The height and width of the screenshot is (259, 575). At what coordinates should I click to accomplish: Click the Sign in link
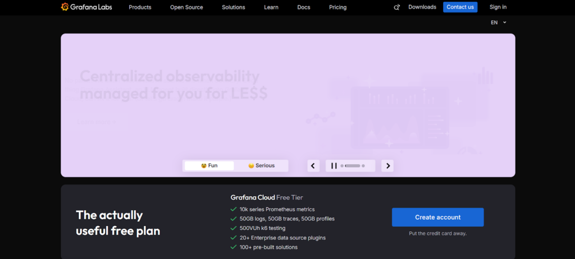pyautogui.click(x=498, y=7)
